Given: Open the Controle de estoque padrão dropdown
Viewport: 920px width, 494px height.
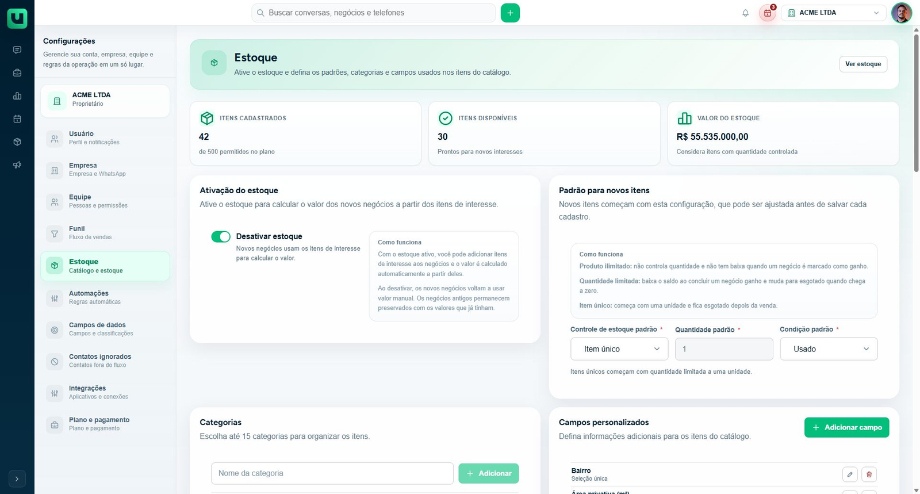Looking at the screenshot, I should coord(619,349).
